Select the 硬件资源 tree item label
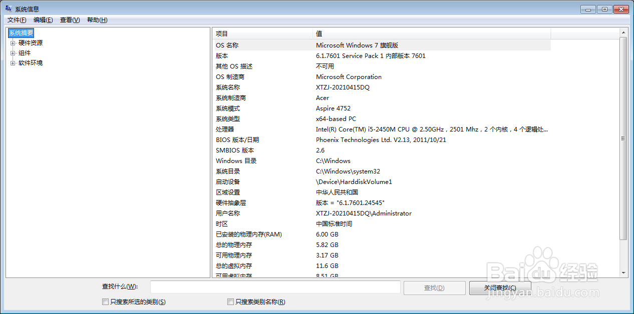Viewport: 634px width, 314px height. [x=31, y=43]
